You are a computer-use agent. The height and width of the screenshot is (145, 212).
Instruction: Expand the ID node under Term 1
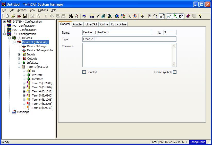(x=24, y=71)
